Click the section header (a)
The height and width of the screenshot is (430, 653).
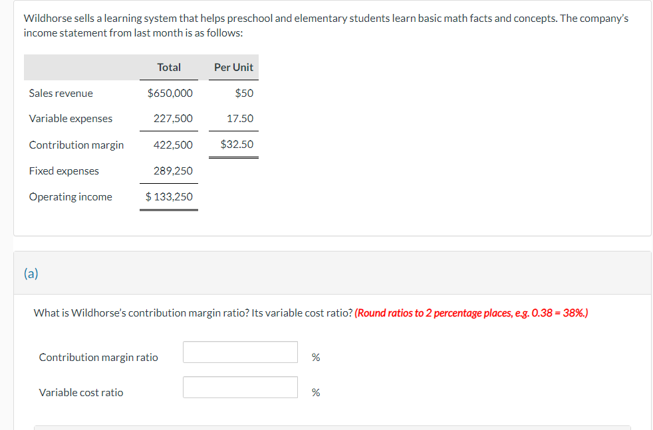click(30, 273)
